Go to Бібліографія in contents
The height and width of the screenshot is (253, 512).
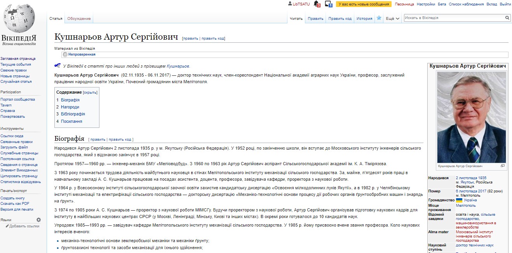coord(73,114)
